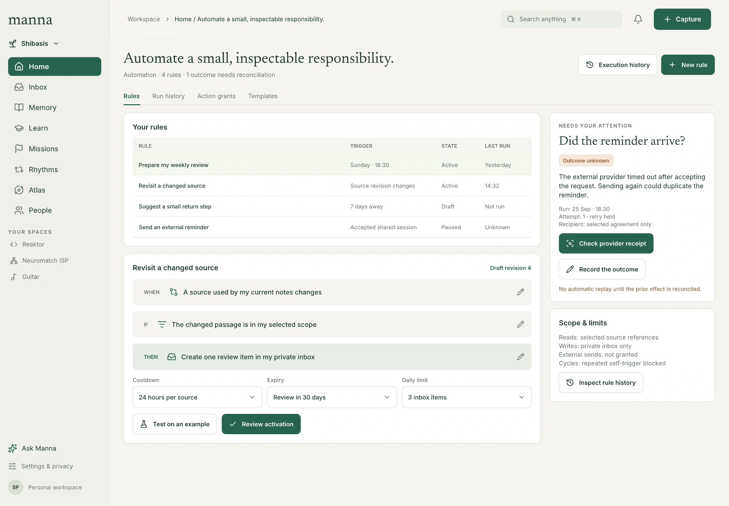Open Settings & privacy
This screenshot has height=506, width=729.
click(41, 466)
